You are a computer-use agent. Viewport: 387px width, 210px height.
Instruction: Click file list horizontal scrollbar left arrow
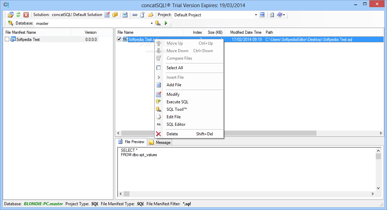(x=118, y=133)
